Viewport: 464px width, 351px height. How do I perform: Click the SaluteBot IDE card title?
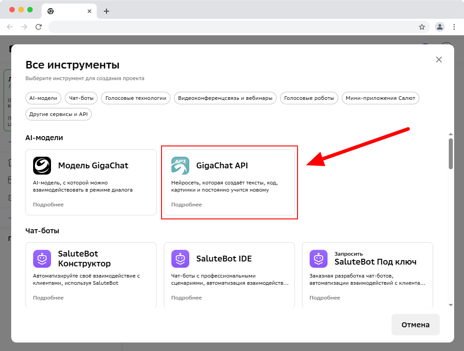(x=224, y=259)
